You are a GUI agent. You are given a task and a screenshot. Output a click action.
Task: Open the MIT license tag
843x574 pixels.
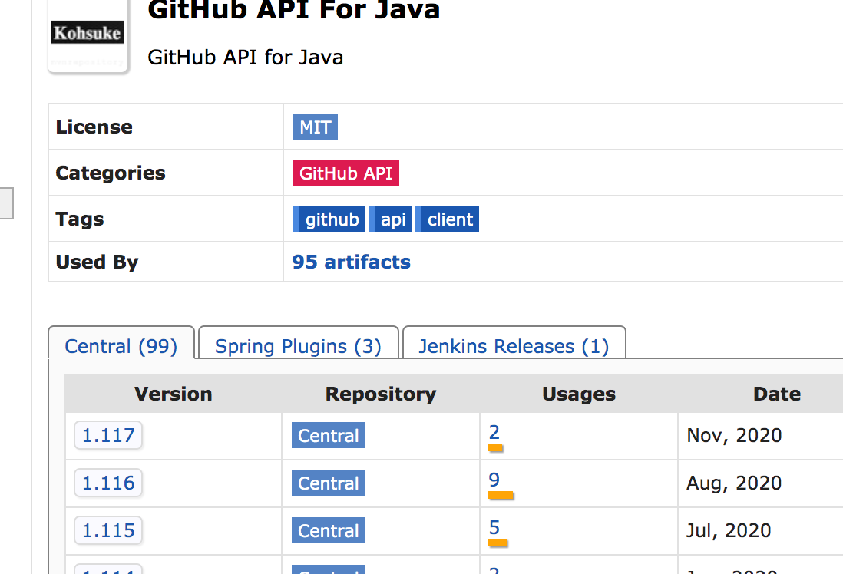click(x=315, y=127)
